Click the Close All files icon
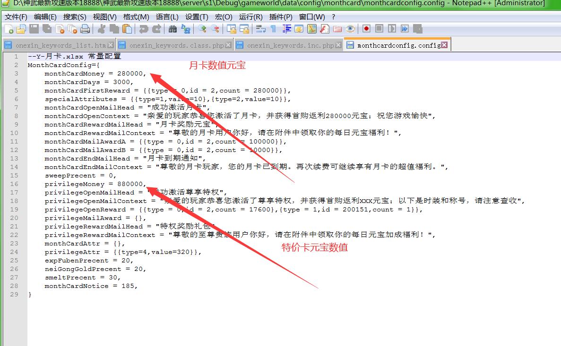The width and height of the screenshot is (561, 346). (x=72, y=29)
